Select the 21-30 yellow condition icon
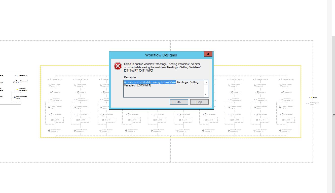Viewport: 335px width, 193px height. tap(312, 97)
